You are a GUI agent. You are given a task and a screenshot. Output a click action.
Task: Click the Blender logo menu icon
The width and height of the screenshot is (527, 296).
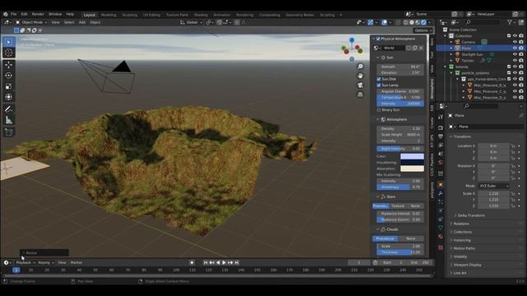click(x=6, y=15)
